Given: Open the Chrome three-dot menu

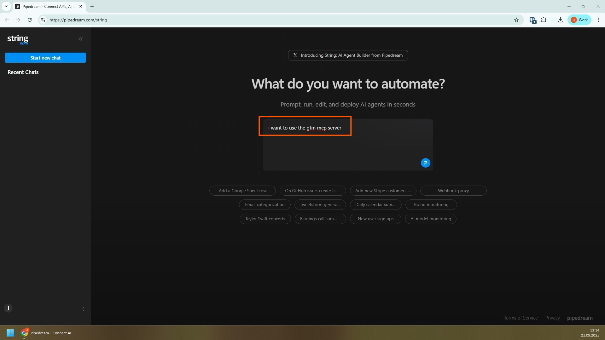Looking at the screenshot, I should [598, 20].
